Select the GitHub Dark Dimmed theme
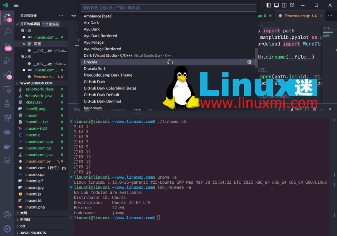Viewport: 337px width, 236px height. pyautogui.click(x=168, y=101)
